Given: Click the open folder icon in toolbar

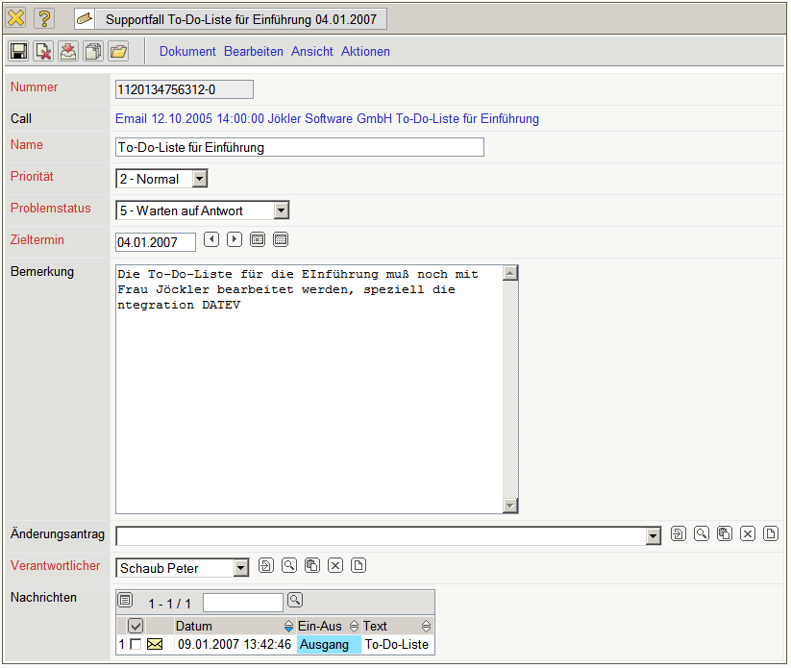Looking at the screenshot, I should (x=117, y=51).
